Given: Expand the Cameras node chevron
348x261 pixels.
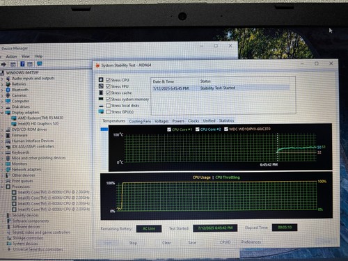Looking at the screenshot, I should [x=2, y=95].
